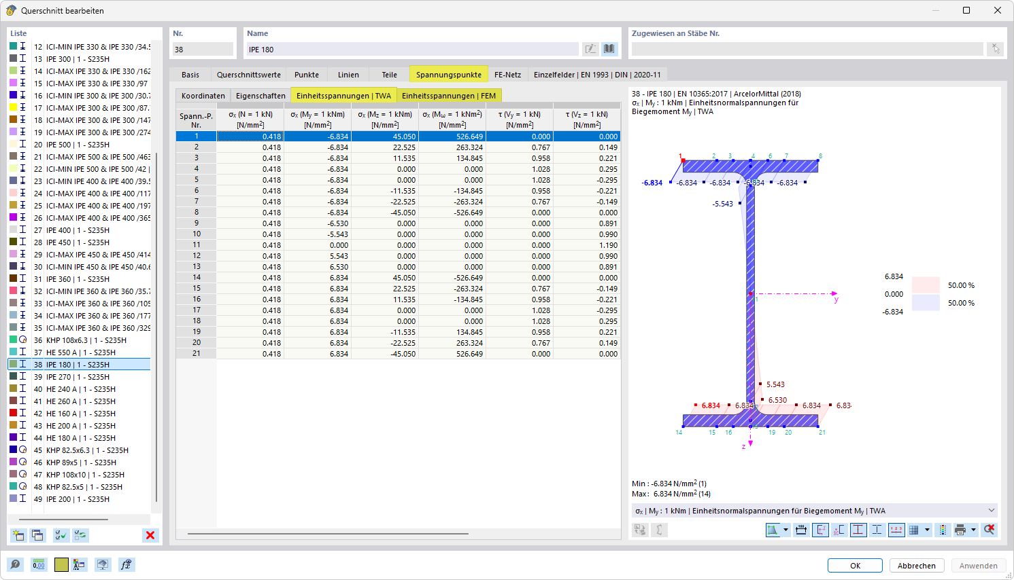The image size is (1014, 580).
Task: Click the yellow color swatch in bottom toolbar
Action: pyautogui.click(x=61, y=564)
